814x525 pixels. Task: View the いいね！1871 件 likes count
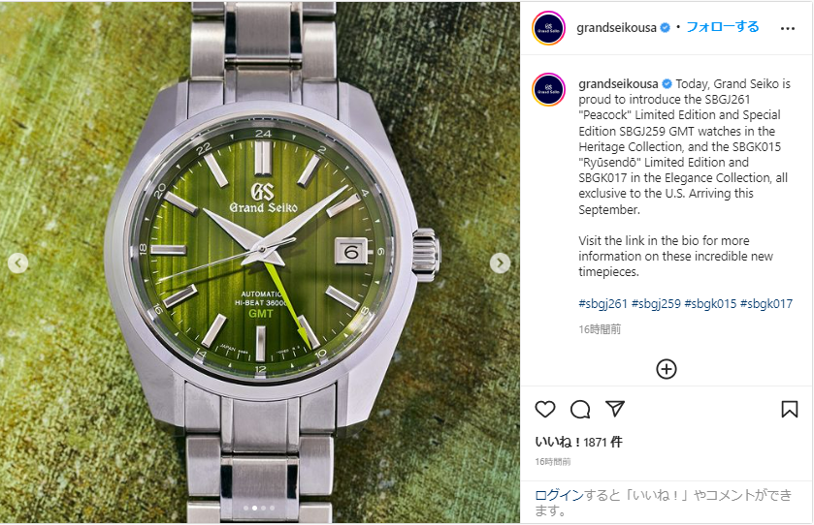pos(578,442)
